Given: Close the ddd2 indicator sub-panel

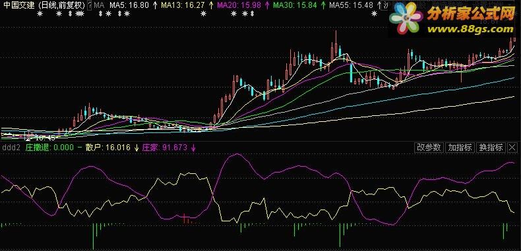Looking at the screenshot, I should click(x=512, y=148).
